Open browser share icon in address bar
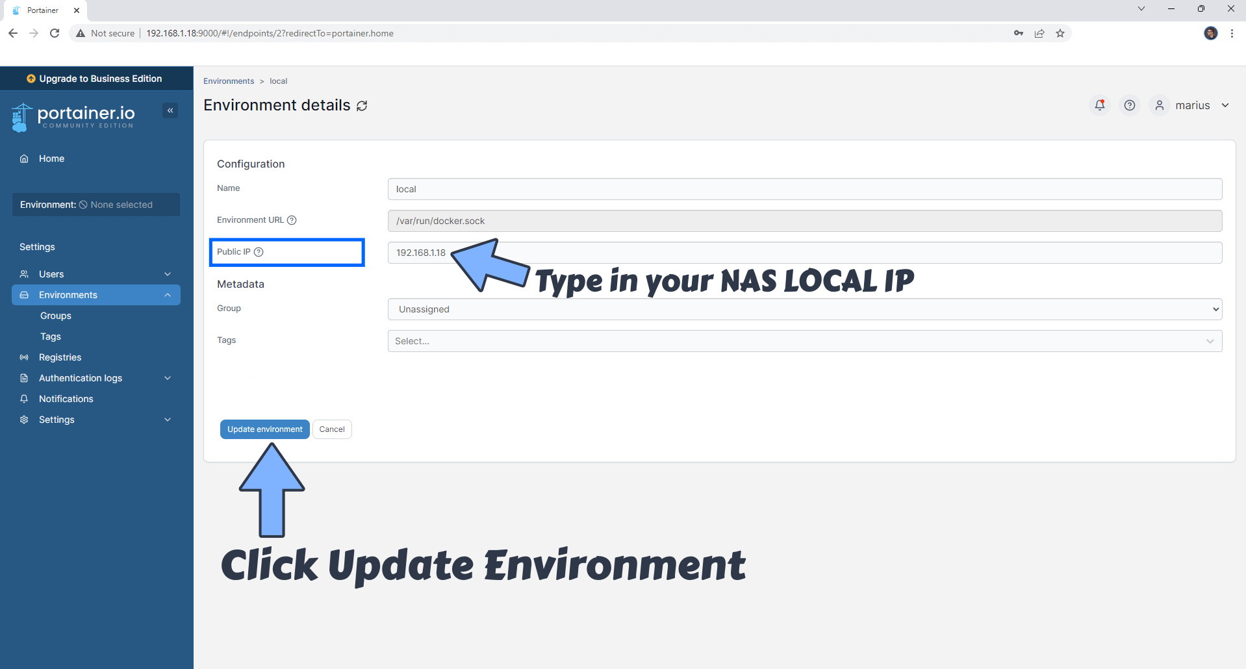1246x669 pixels. tap(1039, 33)
